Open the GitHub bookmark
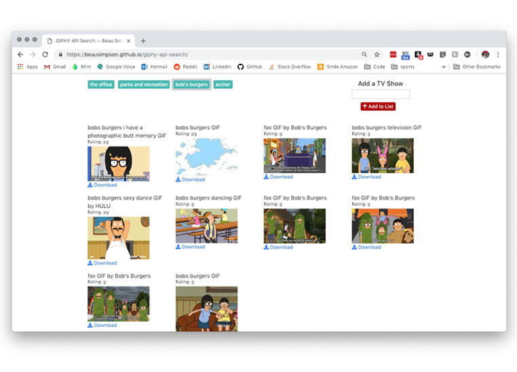The image size is (517, 372). point(250,67)
